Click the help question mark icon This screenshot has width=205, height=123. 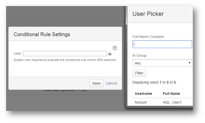(x=115, y=48)
